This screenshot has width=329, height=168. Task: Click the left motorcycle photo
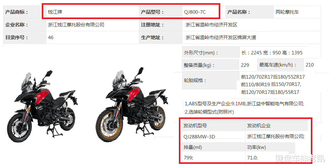[x=43, y=106]
